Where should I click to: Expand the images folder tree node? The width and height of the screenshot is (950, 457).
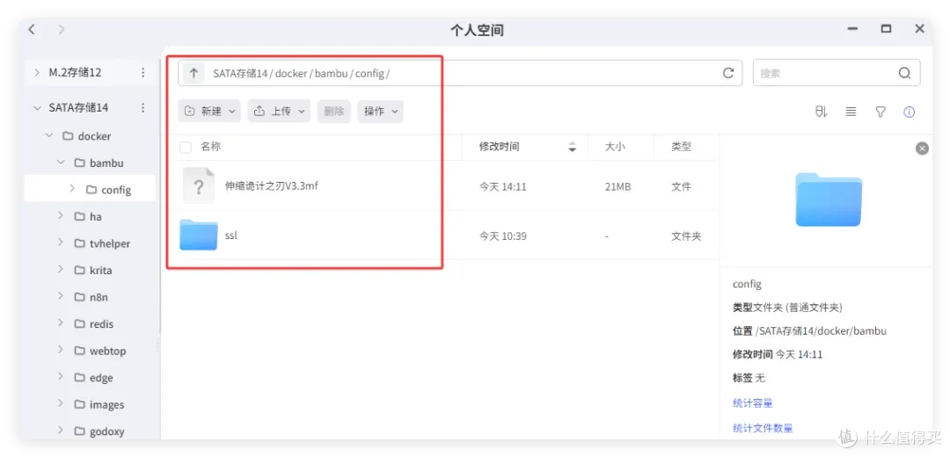pyautogui.click(x=61, y=403)
